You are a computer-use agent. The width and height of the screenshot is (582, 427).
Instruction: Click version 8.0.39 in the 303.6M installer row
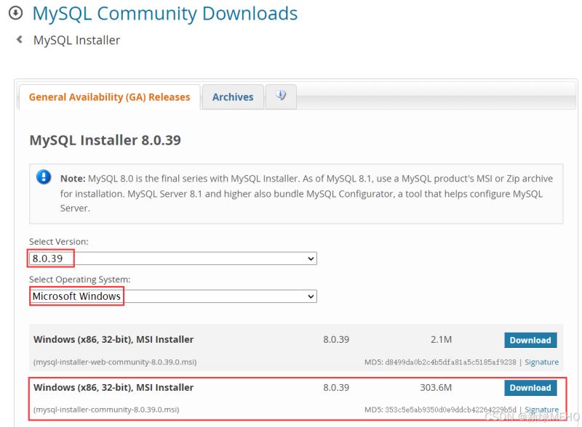pos(336,388)
